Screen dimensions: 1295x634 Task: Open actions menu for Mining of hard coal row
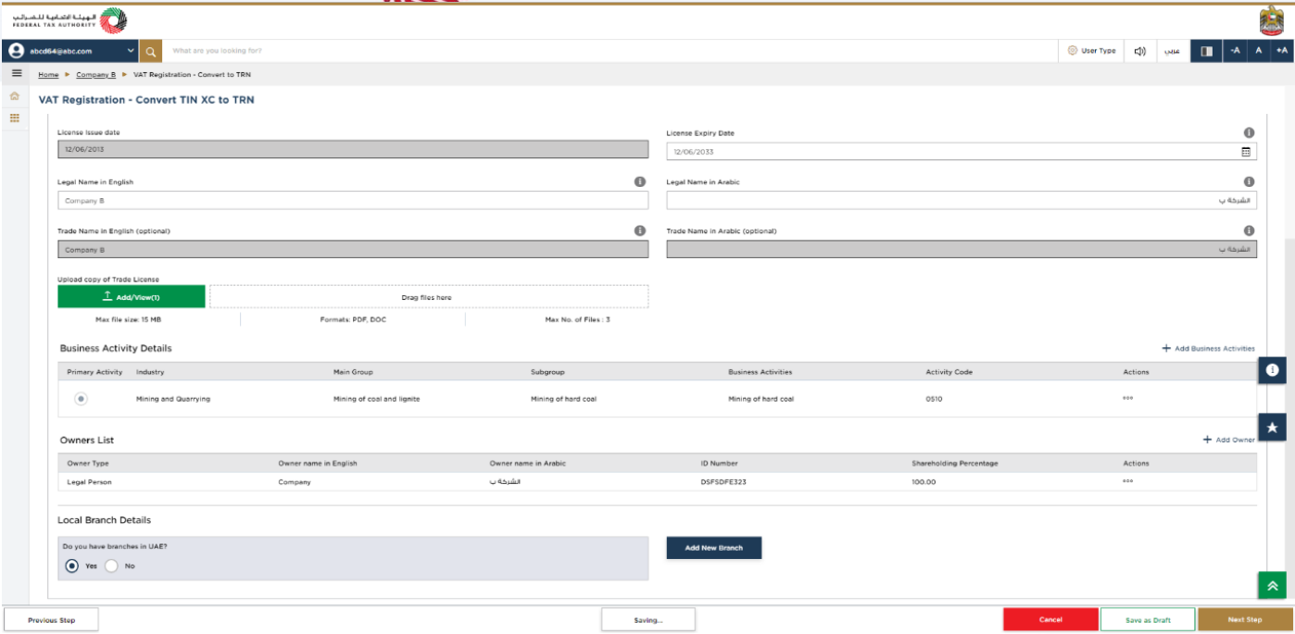tap(1127, 399)
